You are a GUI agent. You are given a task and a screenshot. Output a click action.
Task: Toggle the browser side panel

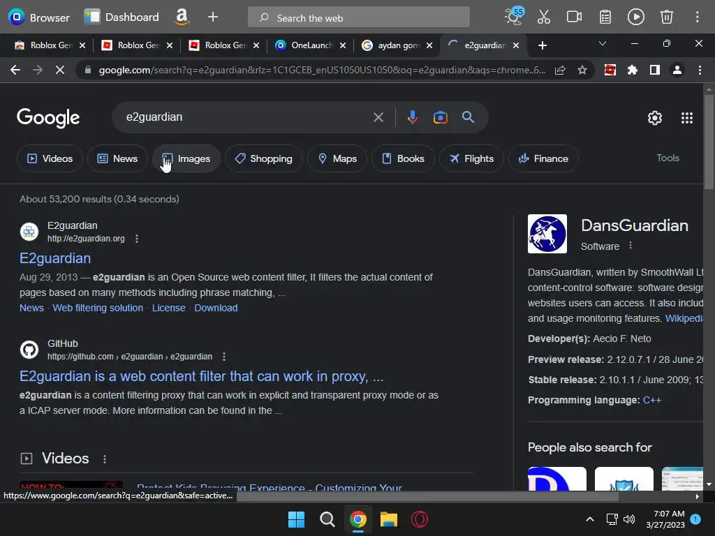(x=655, y=70)
